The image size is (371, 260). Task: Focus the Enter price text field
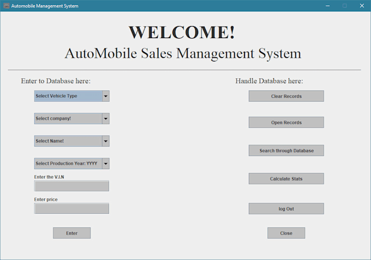click(x=71, y=208)
